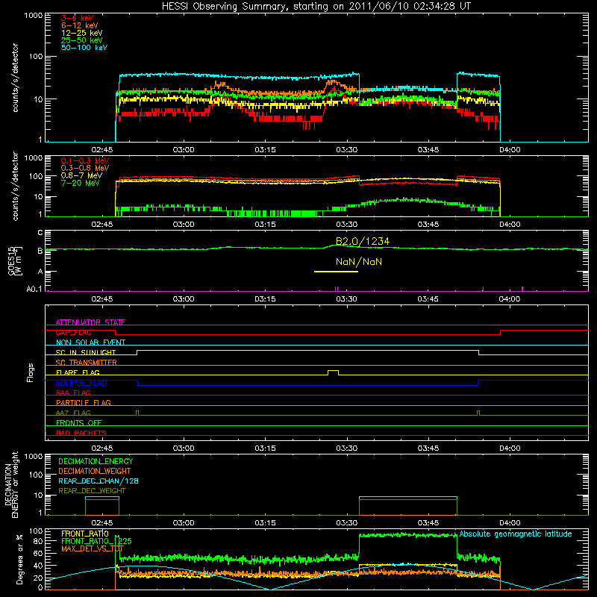This screenshot has width=597, height=597.
Task: Click the NaN/NaN annotation text
Action: (x=359, y=262)
